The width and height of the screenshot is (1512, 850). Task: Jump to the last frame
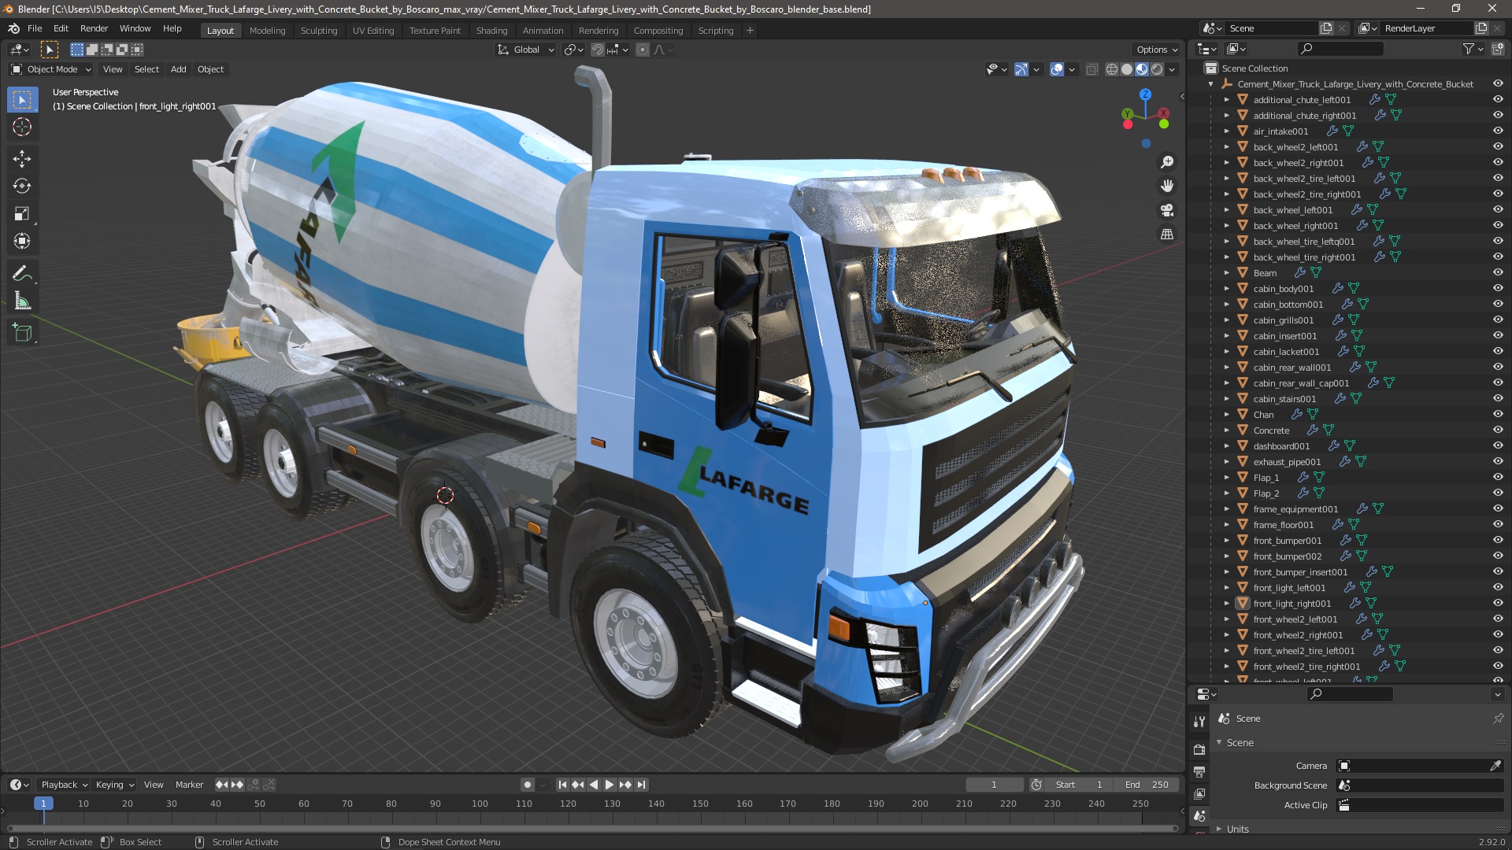(641, 785)
